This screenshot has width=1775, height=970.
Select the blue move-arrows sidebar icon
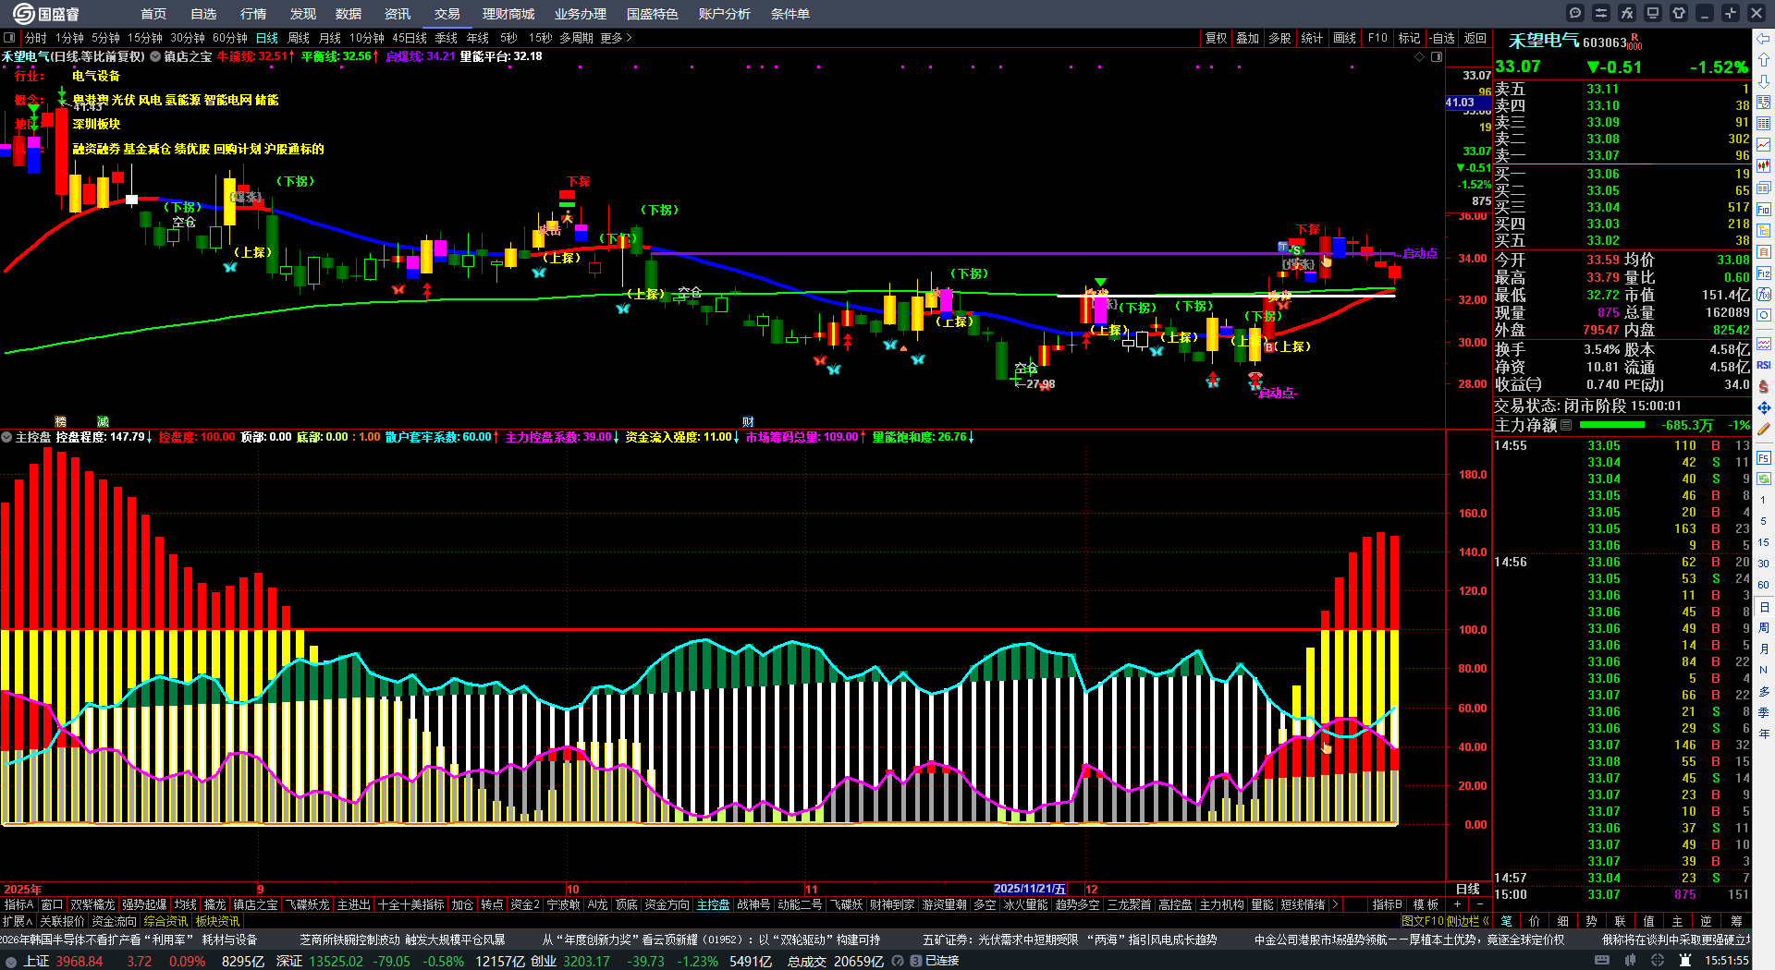click(1764, 407)
